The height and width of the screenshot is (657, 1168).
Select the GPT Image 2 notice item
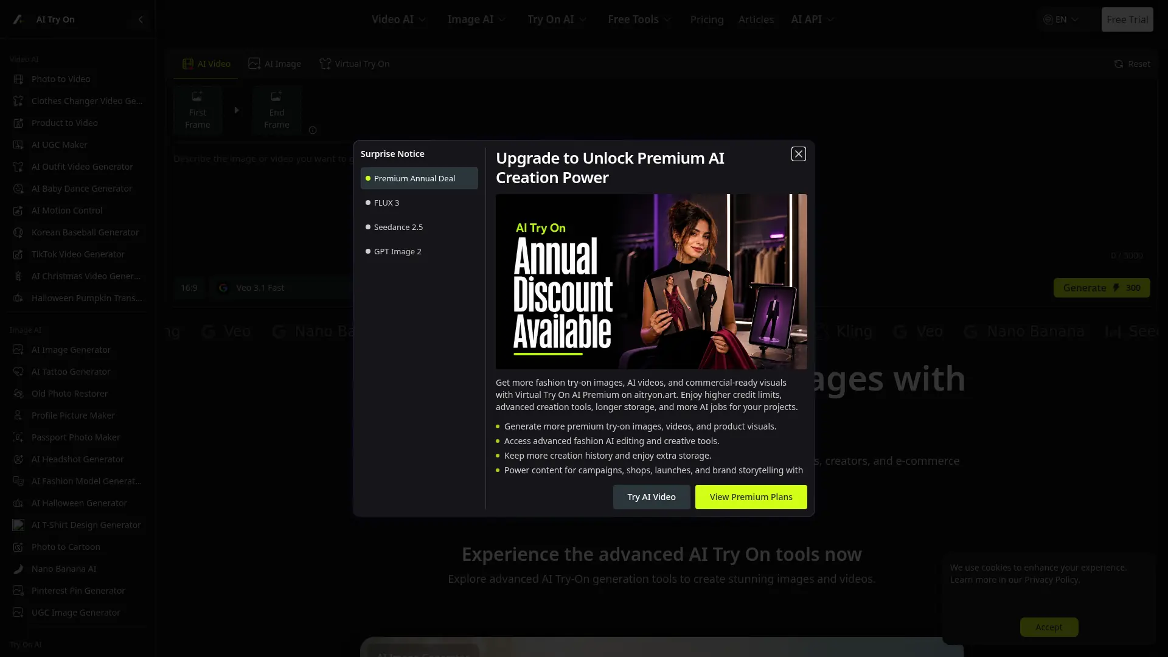click(x=419, y=251)
